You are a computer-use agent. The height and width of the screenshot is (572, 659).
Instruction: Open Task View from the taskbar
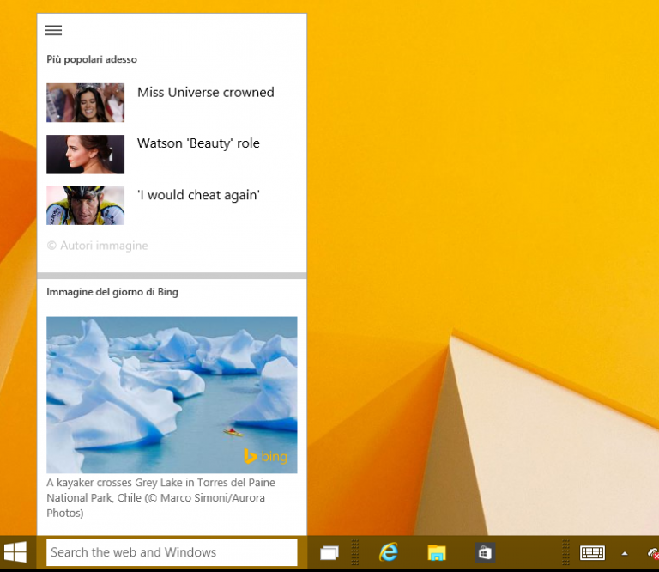click(329, 552)
